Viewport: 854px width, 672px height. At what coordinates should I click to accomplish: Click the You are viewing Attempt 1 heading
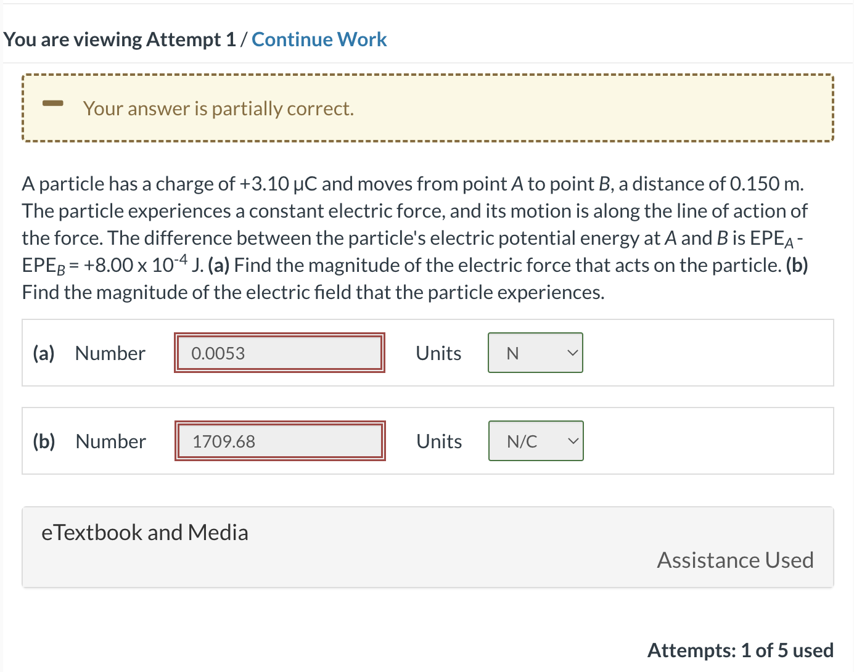point(120,39)
